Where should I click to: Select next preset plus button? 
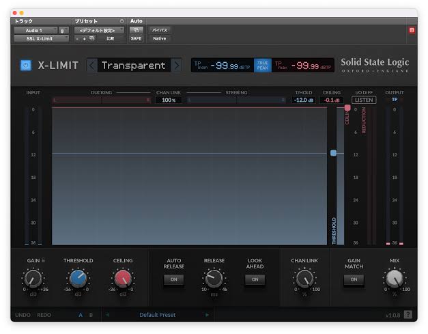[x=85, y=39]
